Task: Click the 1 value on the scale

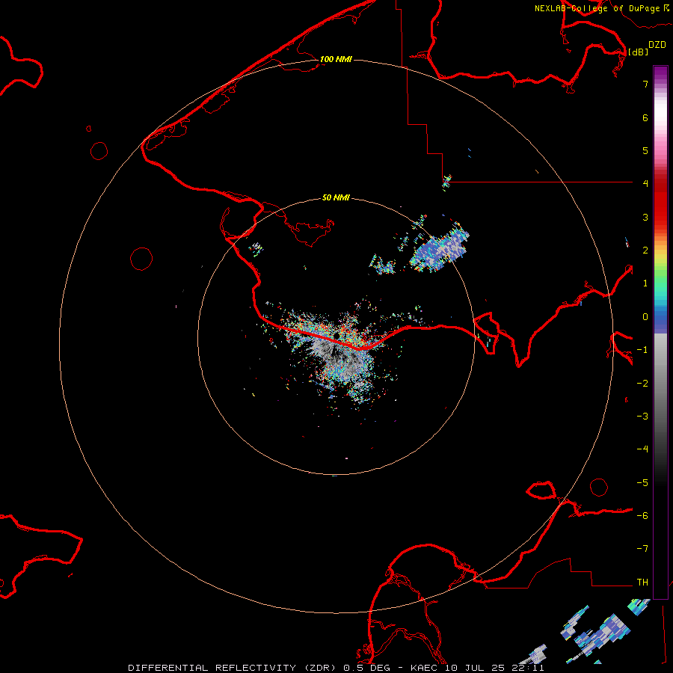Action: [645, 283]
